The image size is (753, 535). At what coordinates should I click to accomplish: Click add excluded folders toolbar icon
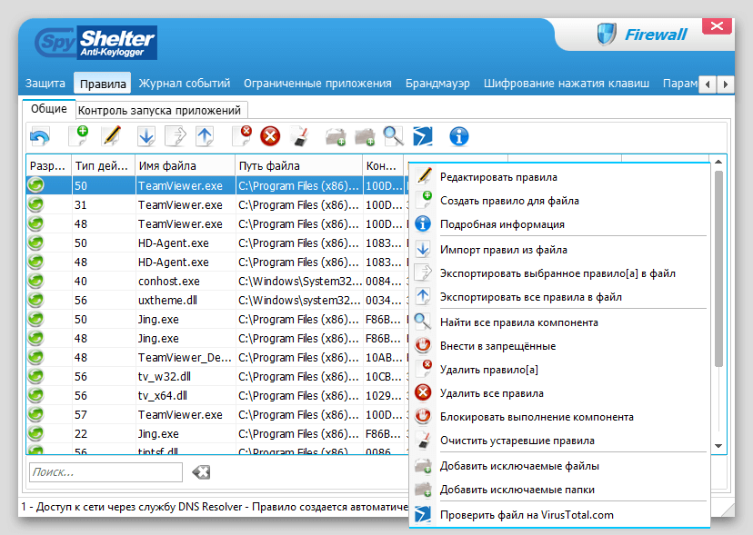pyautogui.click(x=365, y=137)
